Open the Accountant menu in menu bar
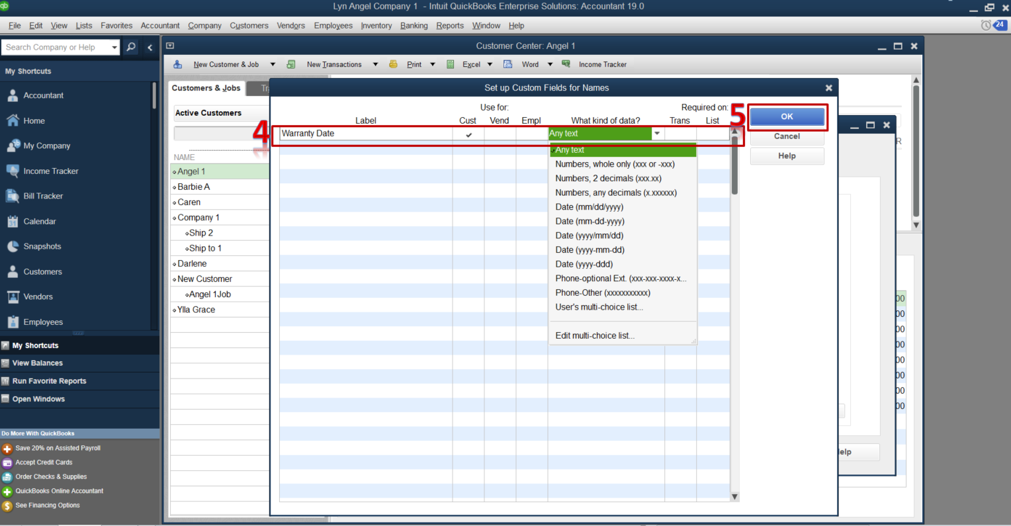 pyautogui.click(x=160, y=25)
